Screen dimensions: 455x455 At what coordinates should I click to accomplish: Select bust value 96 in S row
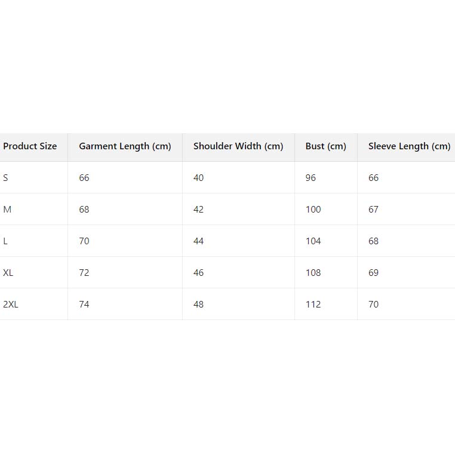310,178
